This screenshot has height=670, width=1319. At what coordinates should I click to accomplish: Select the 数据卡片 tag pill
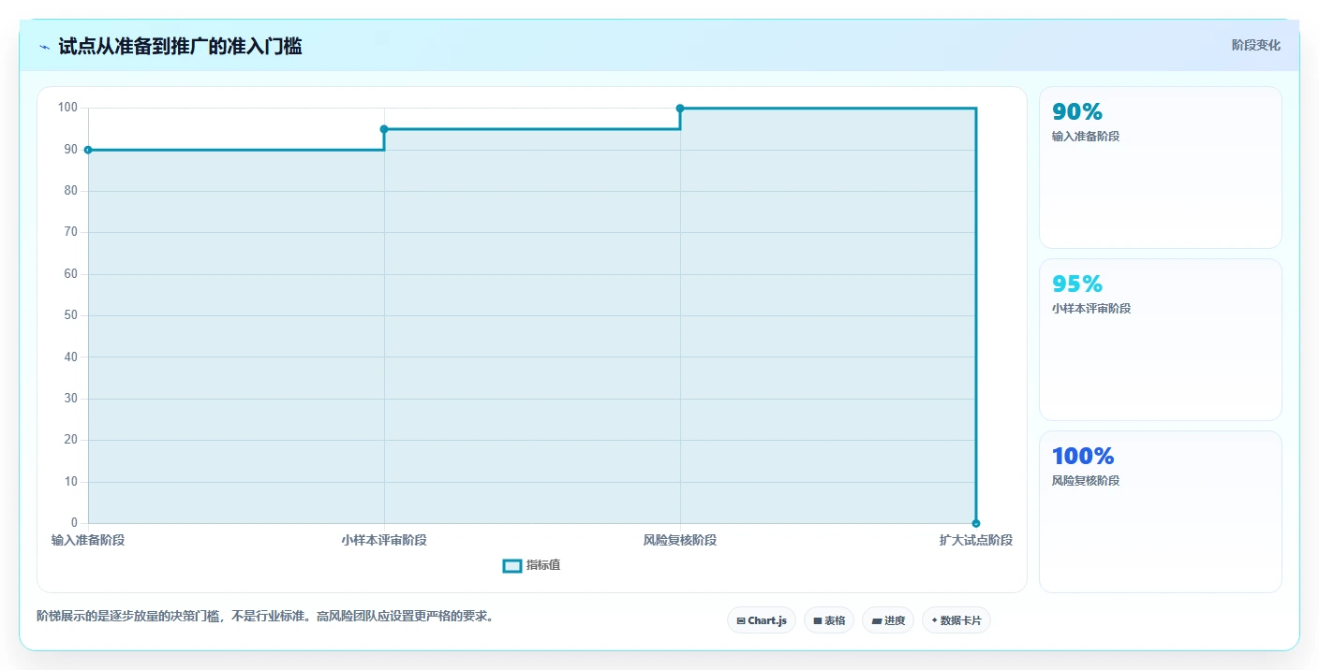(x=956, y=620)
